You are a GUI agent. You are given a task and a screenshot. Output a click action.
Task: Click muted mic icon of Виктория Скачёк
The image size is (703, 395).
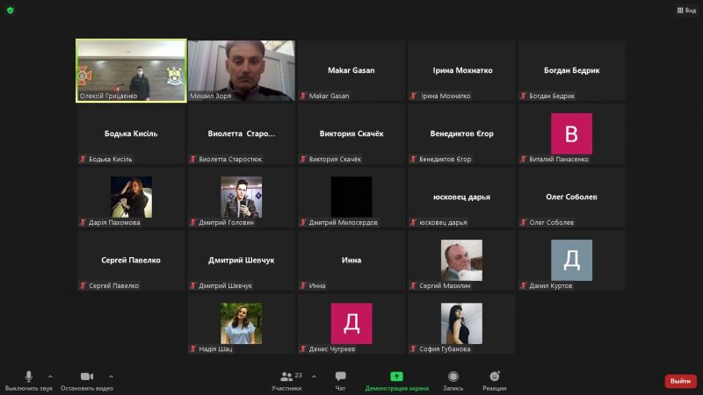pyautogui.click(x=303, y=159)
